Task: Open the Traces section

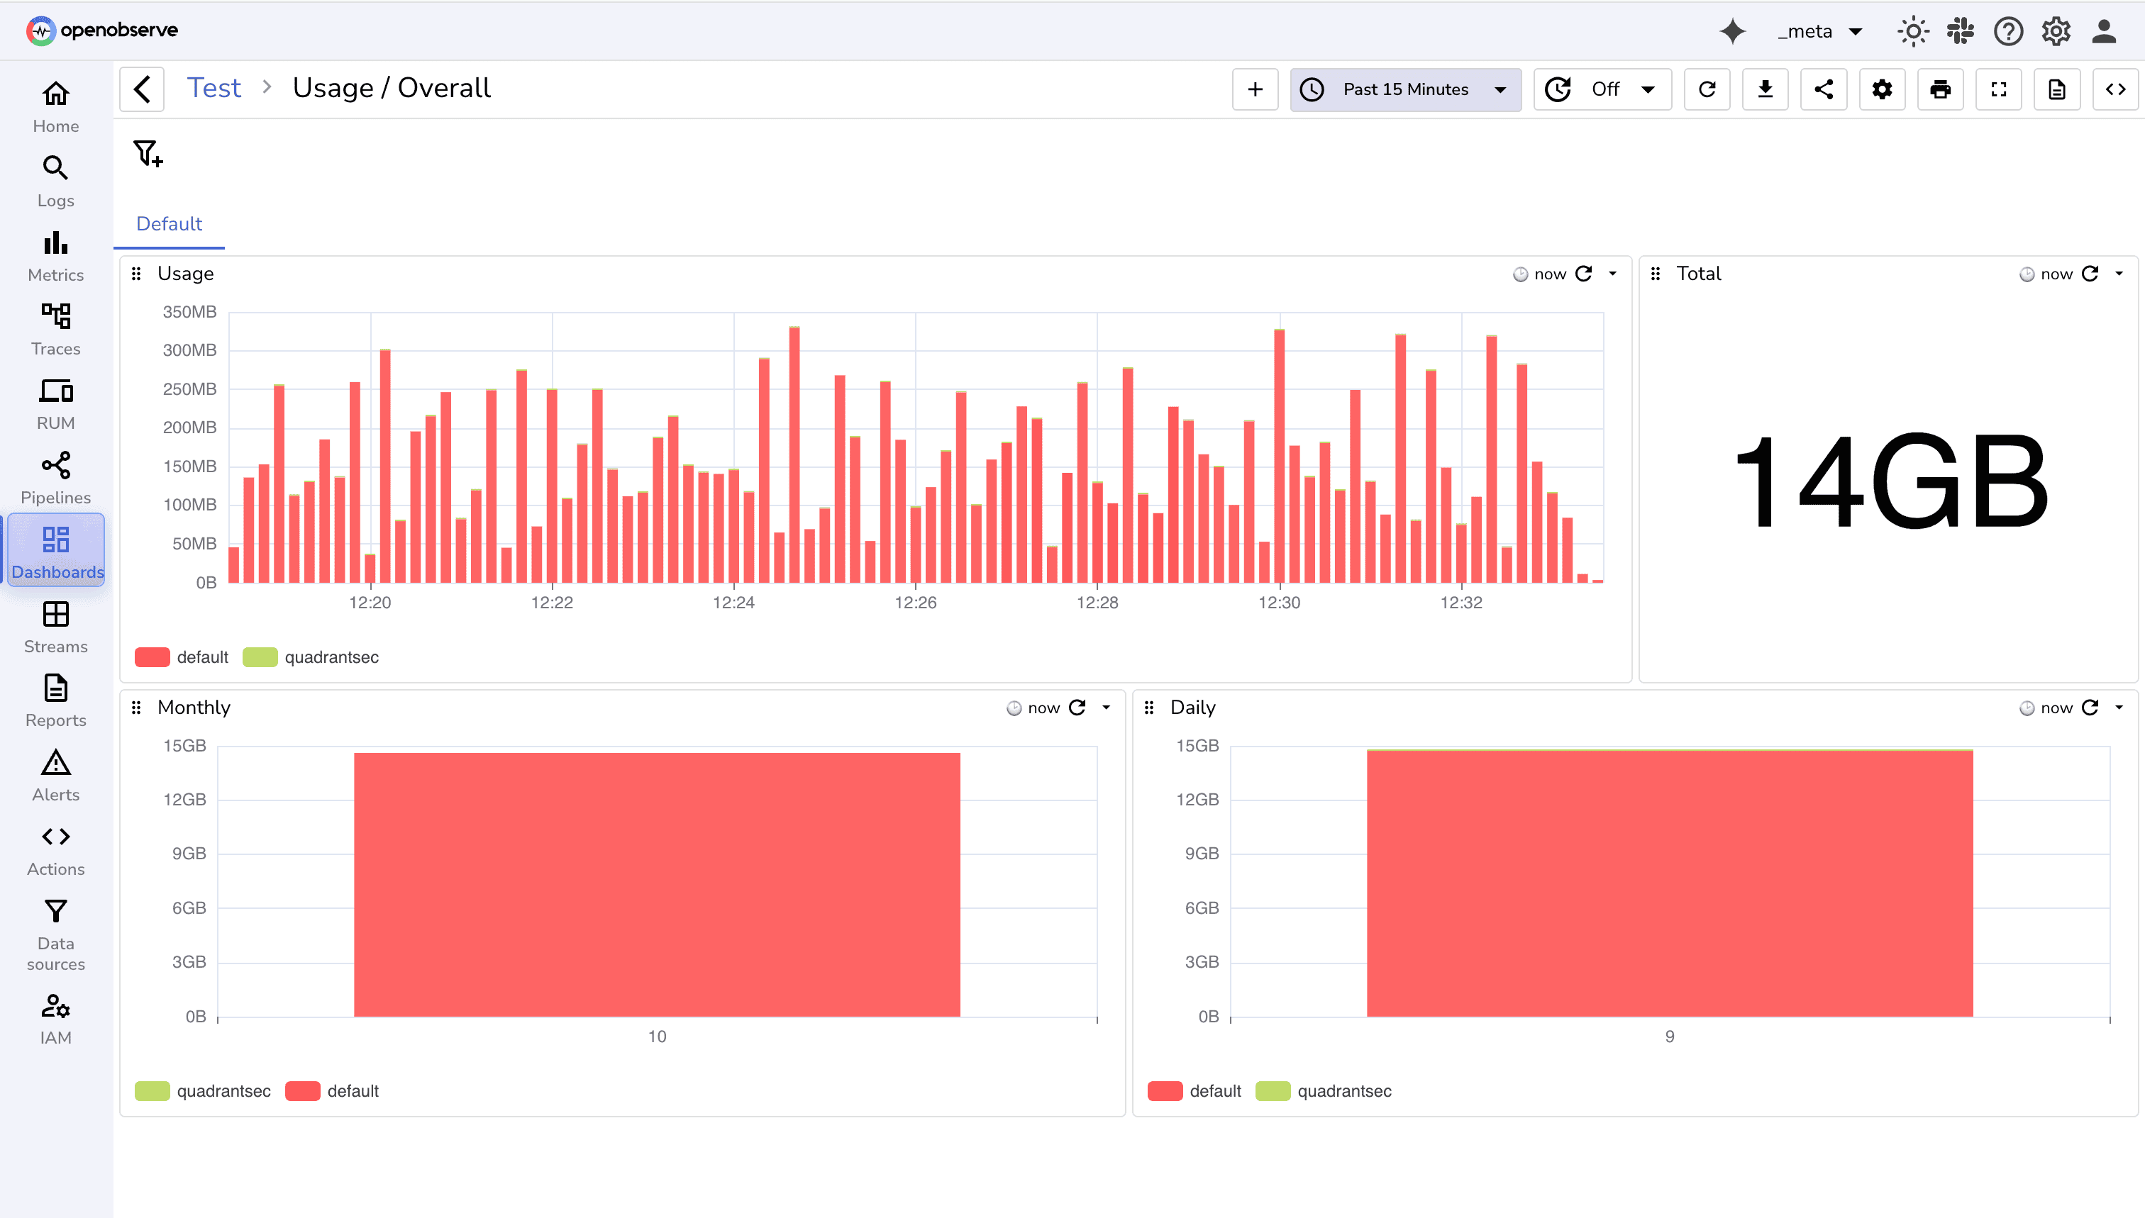Action: 55,328
